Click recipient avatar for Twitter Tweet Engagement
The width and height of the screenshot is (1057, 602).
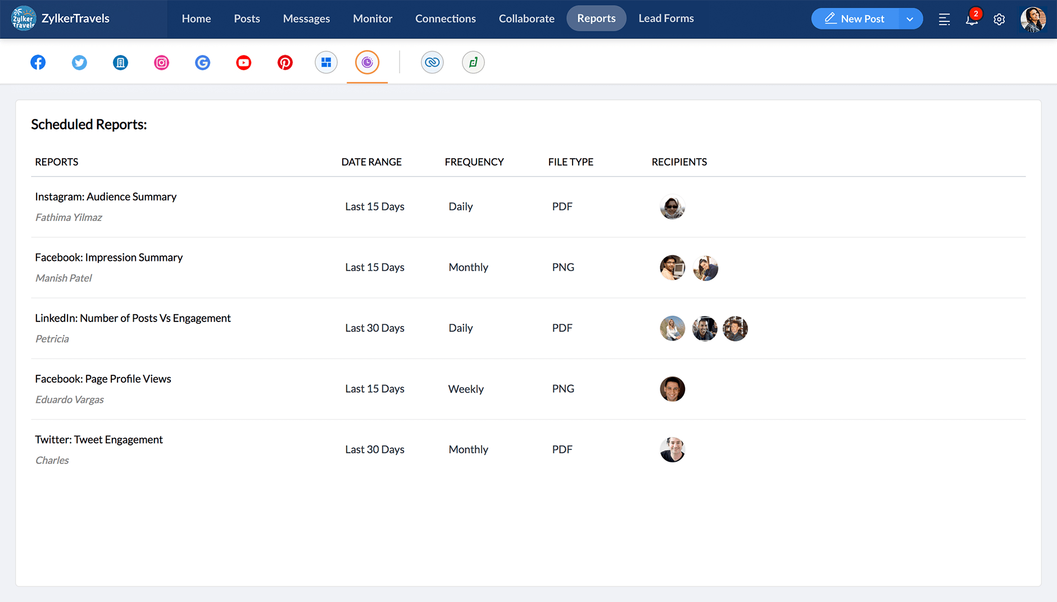(x=672, y=449)
